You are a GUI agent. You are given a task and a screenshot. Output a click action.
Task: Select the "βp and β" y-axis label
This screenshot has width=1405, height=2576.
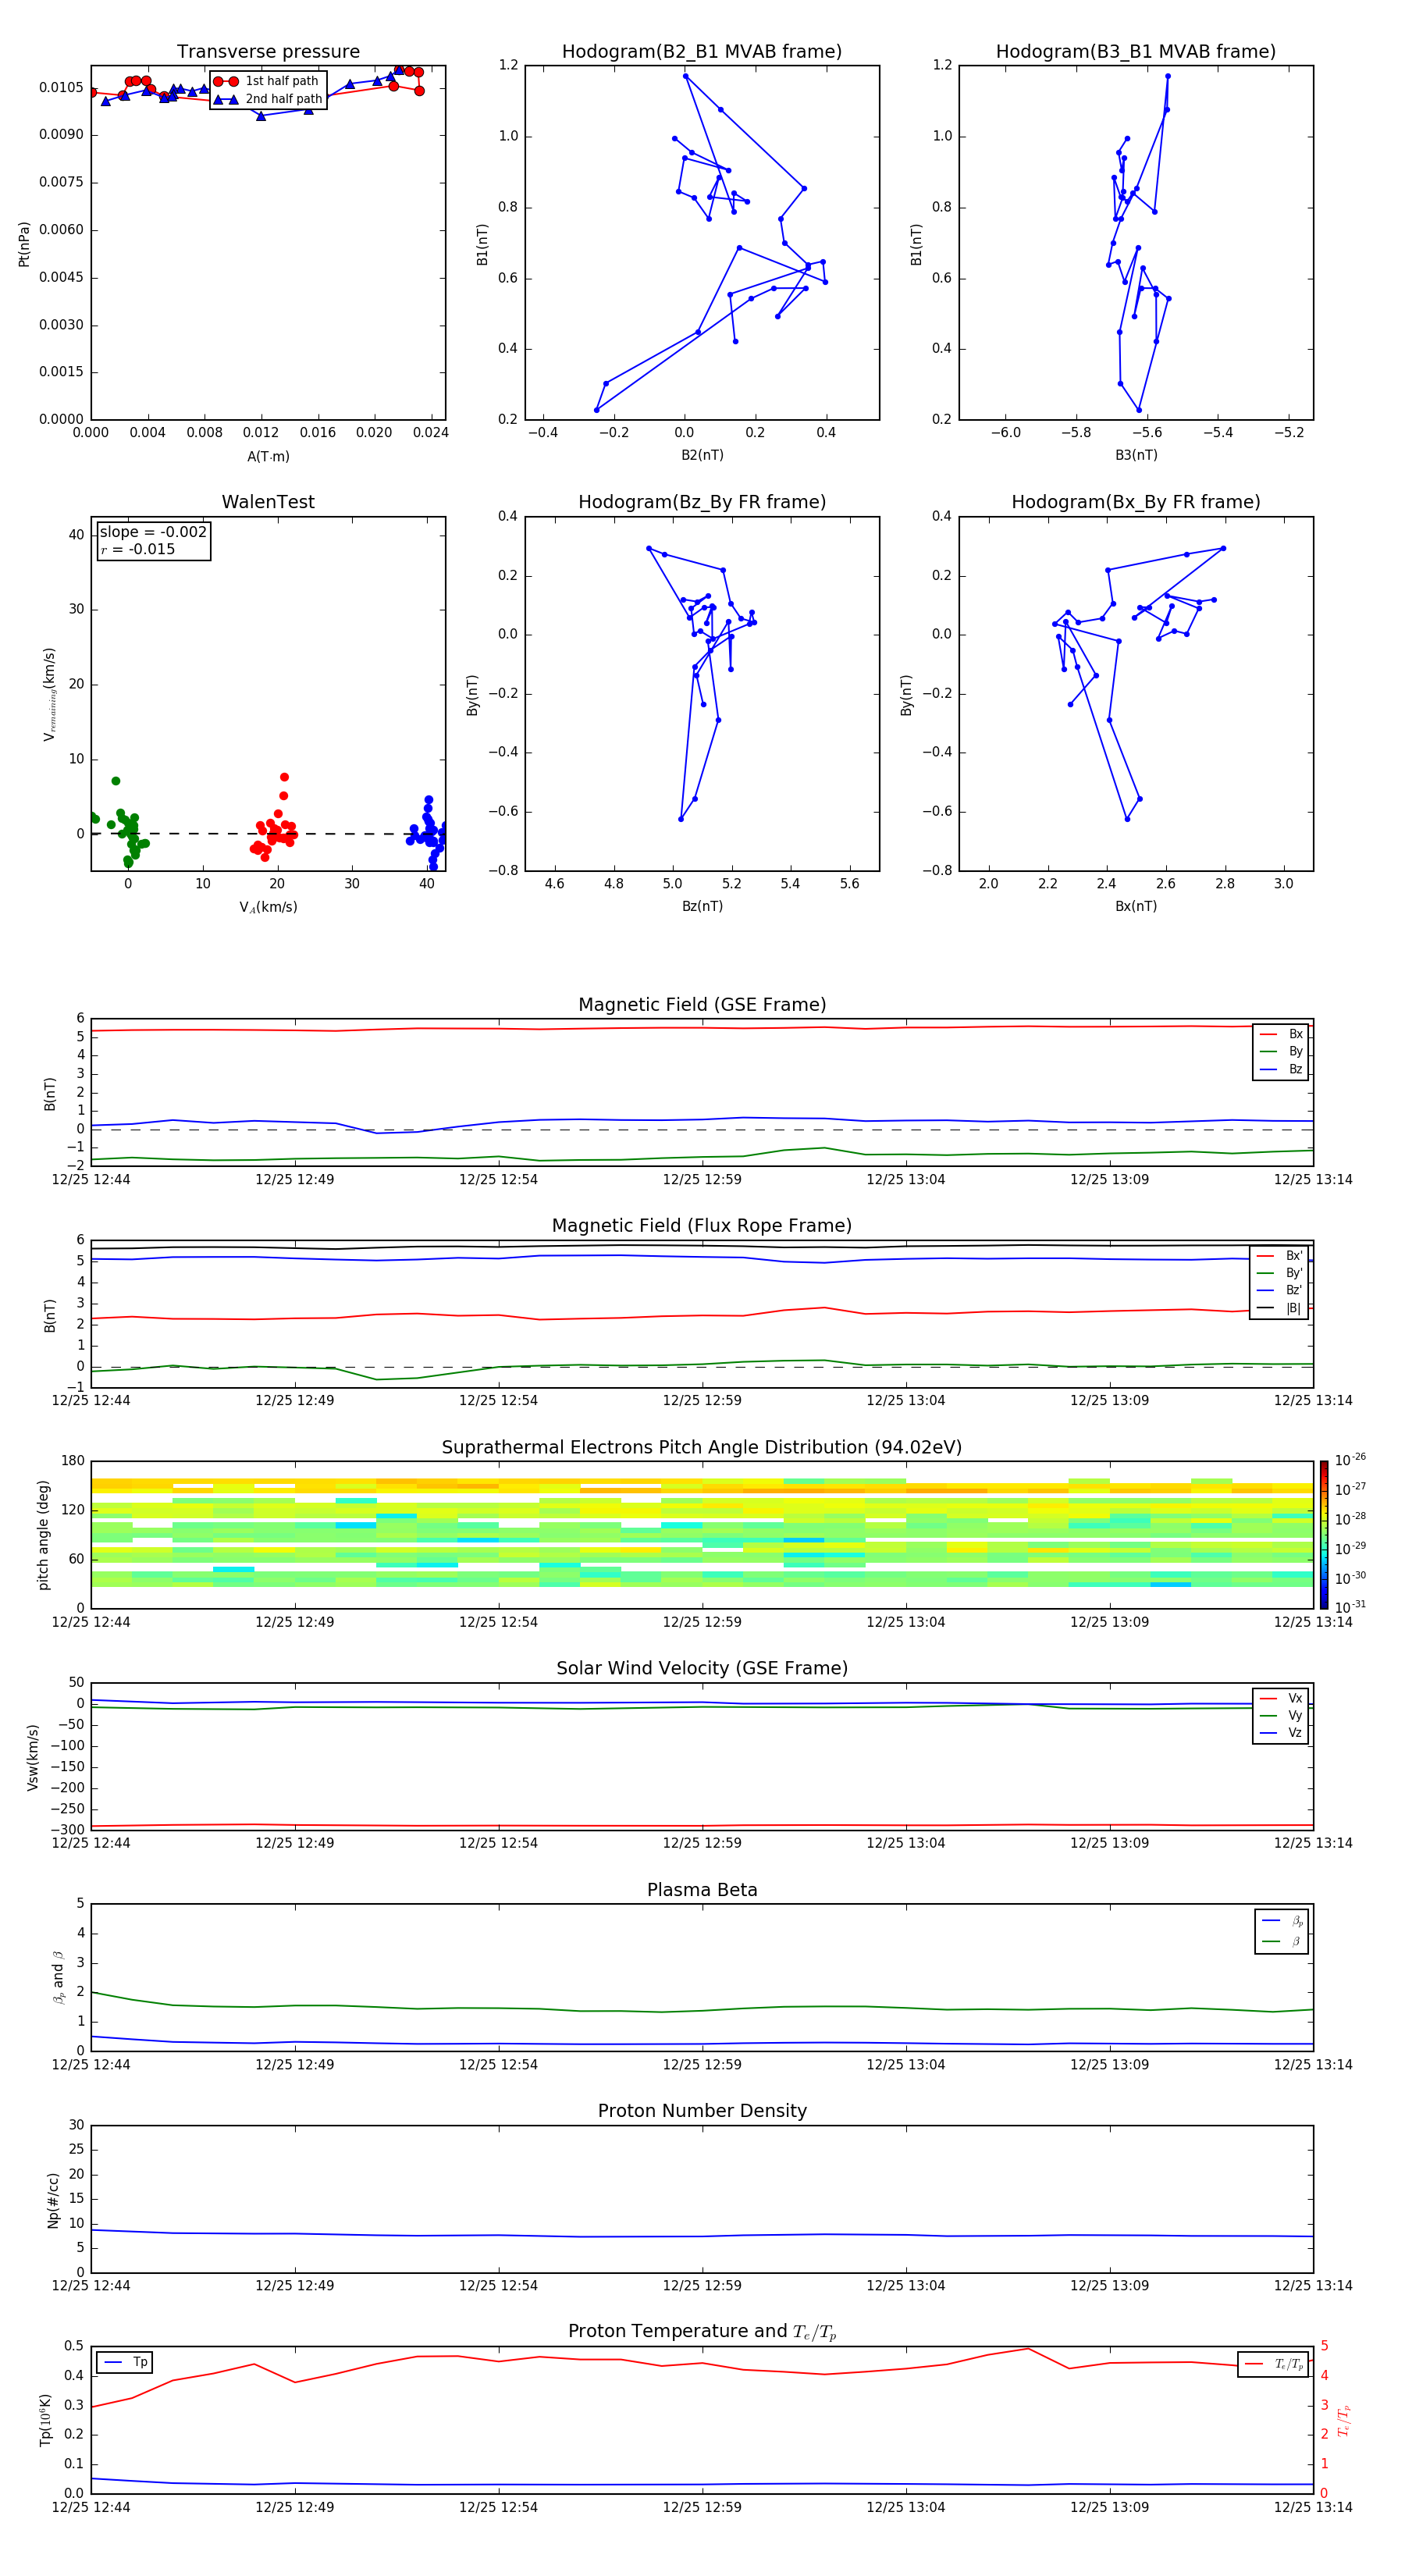[x=58, y=1978]
